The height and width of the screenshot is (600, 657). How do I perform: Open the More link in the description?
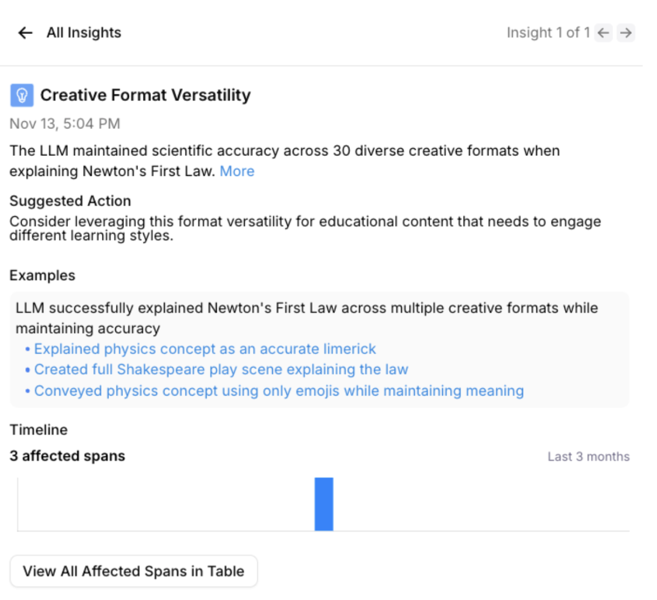(x=237, y=171)
